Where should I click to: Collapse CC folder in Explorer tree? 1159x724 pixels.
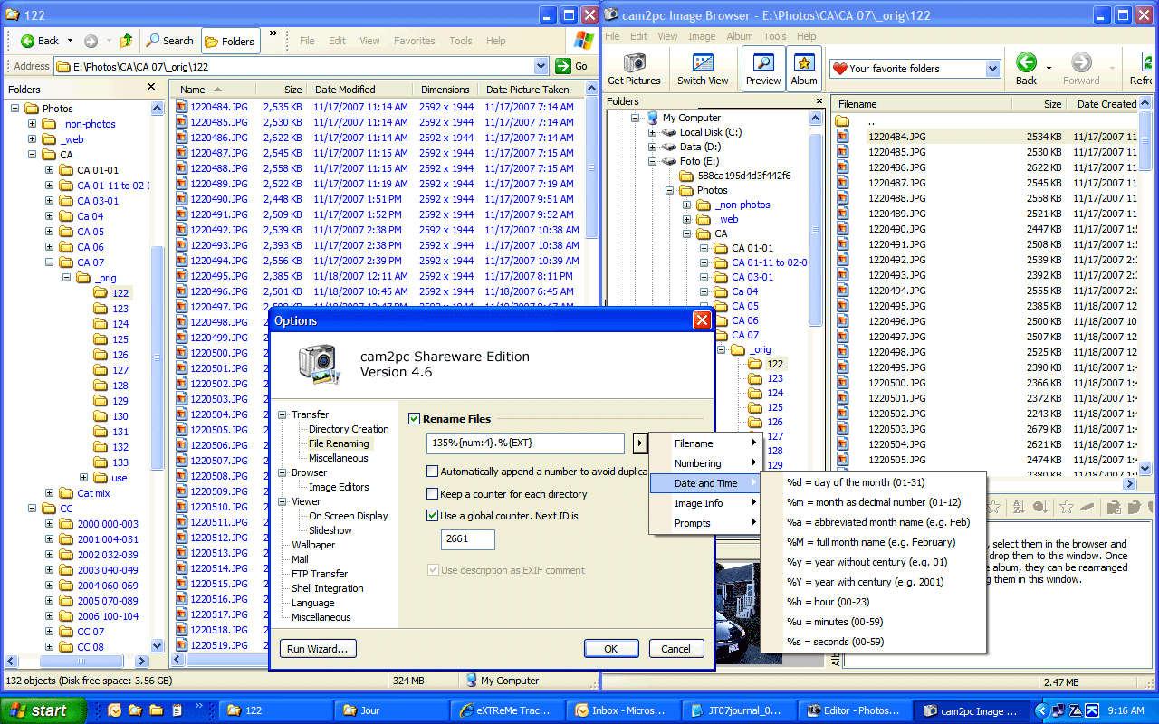point(33,509)
